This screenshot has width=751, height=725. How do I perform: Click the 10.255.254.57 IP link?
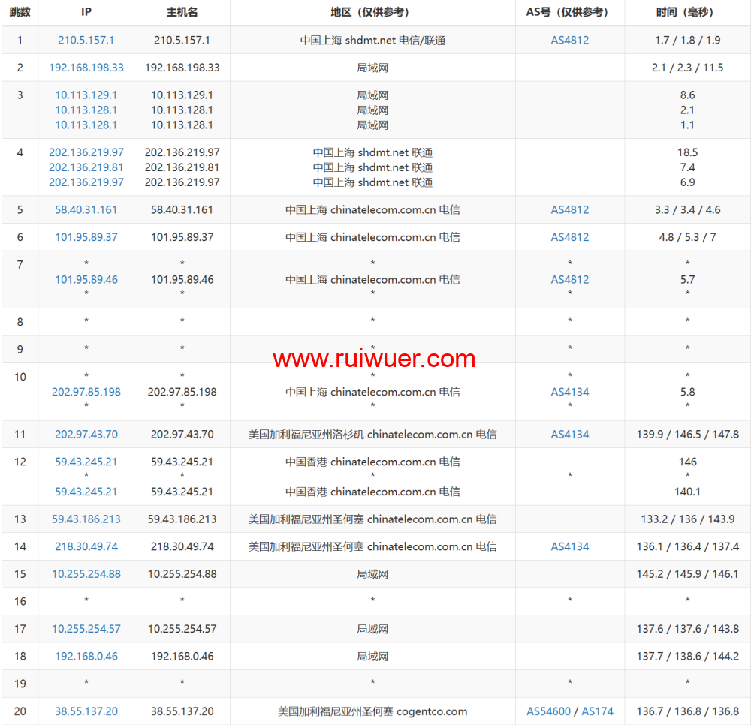click(86, 629)
